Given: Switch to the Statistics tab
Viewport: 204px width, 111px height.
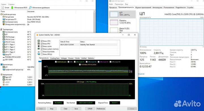Looking at the screenshot, I should point(91,58).
